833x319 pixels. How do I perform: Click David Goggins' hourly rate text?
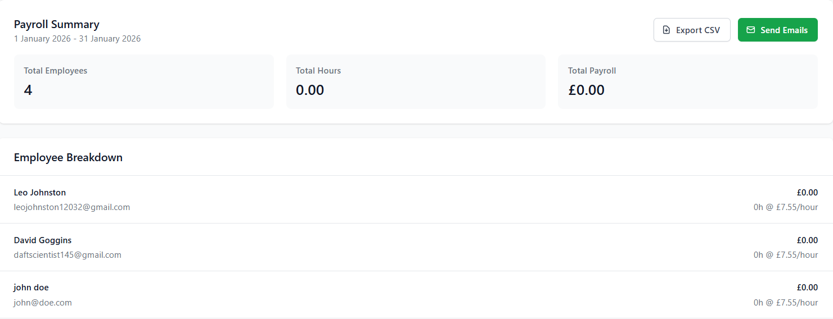pos(786,255)
